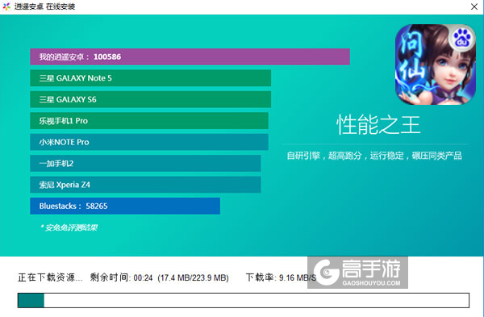Click the 正在下载资源... status text
The height and width of the screenshot is (317, 484).
tap(50, 277)
